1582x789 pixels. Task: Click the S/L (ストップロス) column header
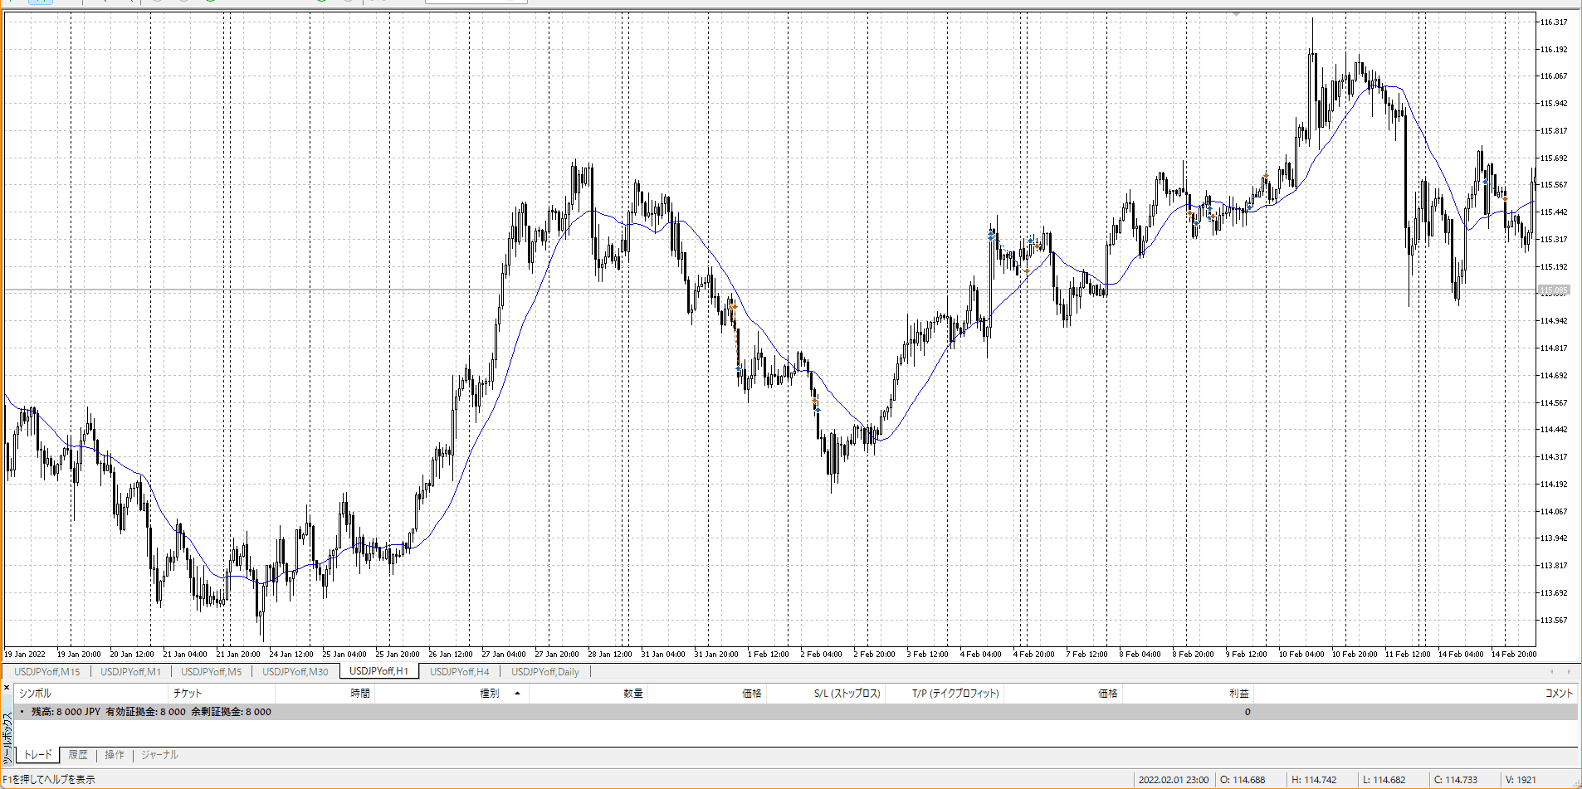(847, 694)
